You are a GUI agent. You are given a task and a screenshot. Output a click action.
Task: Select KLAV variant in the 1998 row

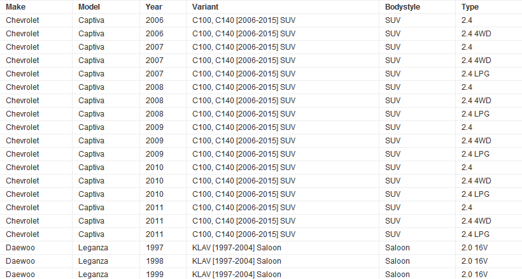236,261
